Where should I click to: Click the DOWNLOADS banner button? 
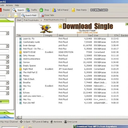(99, 10)
